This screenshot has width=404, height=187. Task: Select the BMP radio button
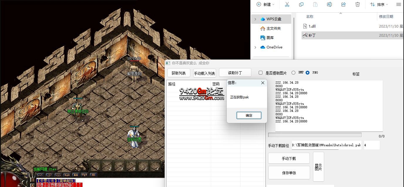coord(293,73)
